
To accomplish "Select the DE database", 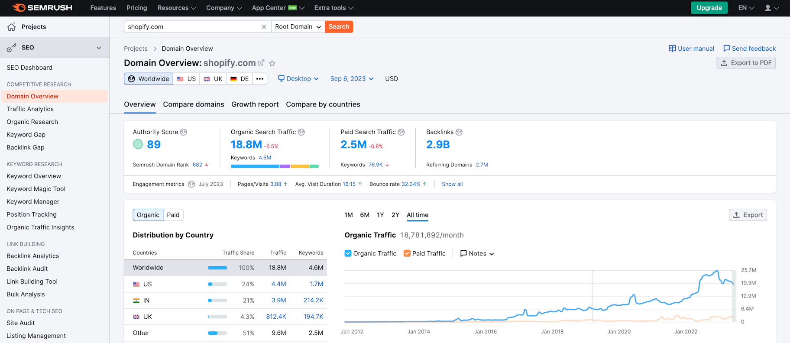I will coord(240,79).
